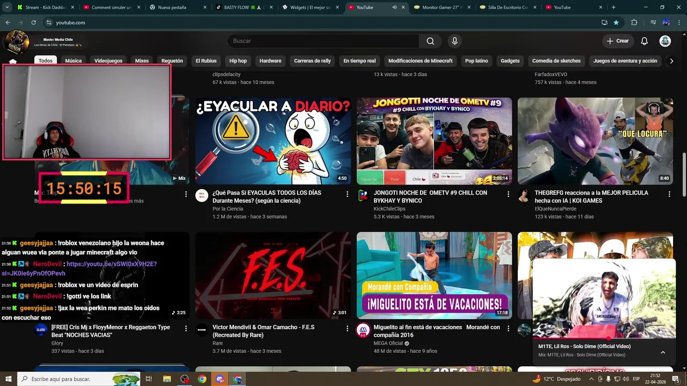687x386 pixels.
Task: Open the Rare channel avatar icon
Action: [x=202, y=330]
